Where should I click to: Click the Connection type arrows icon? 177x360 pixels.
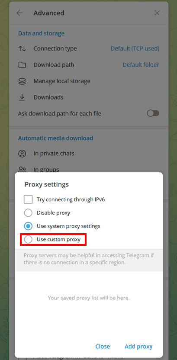click(x=22, y=48)
